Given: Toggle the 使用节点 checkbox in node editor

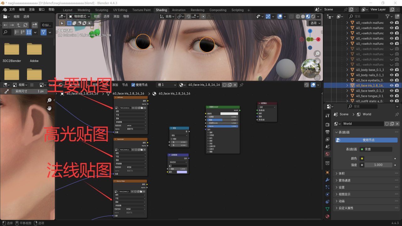Looking at the screenshot, I should 133,85.
